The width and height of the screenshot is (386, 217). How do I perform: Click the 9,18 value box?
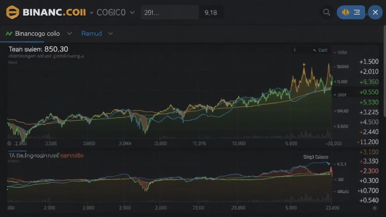(x=211, y=12)
